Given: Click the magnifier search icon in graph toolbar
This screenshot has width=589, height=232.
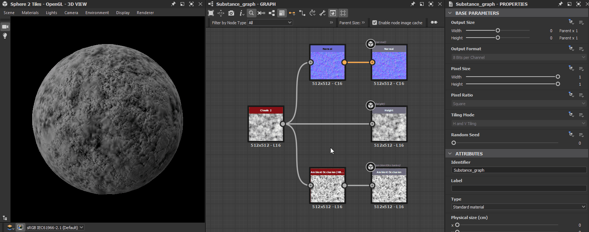Looking at the screenshot, I should pos(251,13).
